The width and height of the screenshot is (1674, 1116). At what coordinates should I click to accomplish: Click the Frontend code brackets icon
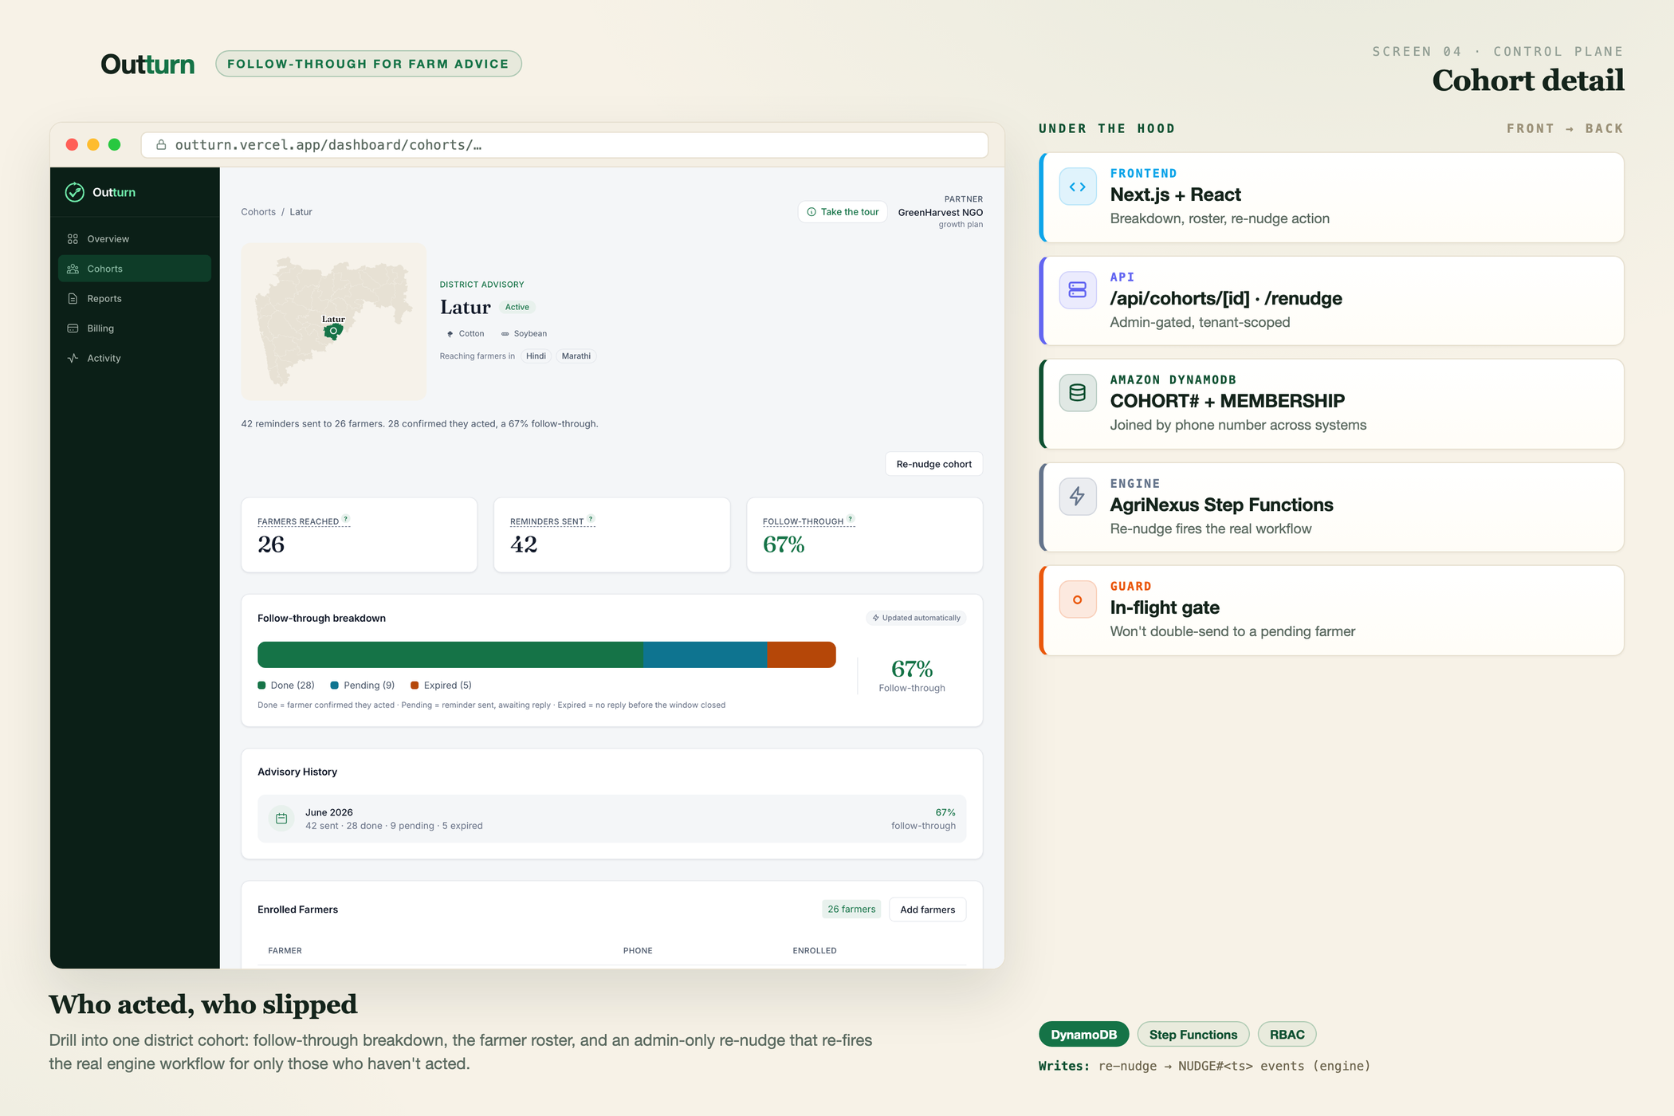click(1078, 187)
